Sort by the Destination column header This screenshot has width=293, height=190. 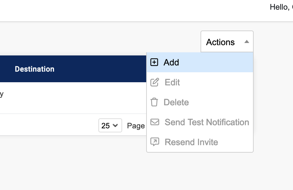point(35,69)
